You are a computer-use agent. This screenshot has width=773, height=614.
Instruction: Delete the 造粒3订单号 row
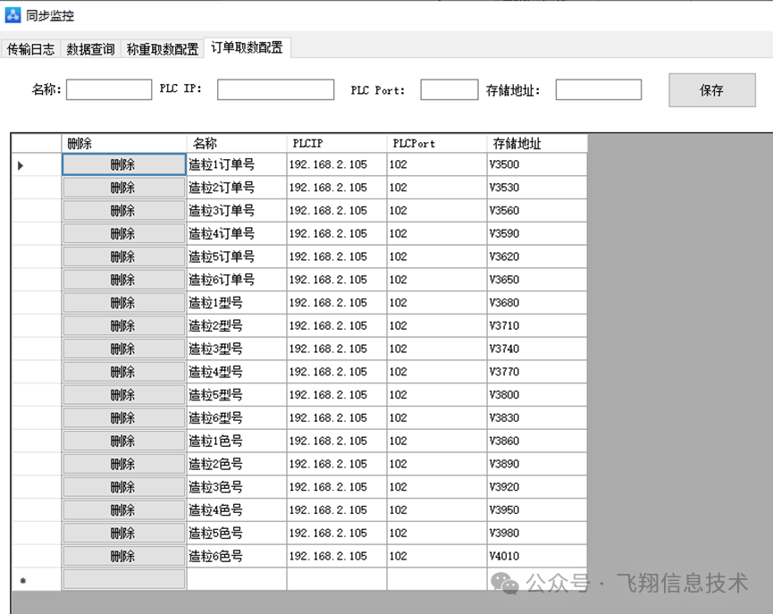click(x=123, y=211)
